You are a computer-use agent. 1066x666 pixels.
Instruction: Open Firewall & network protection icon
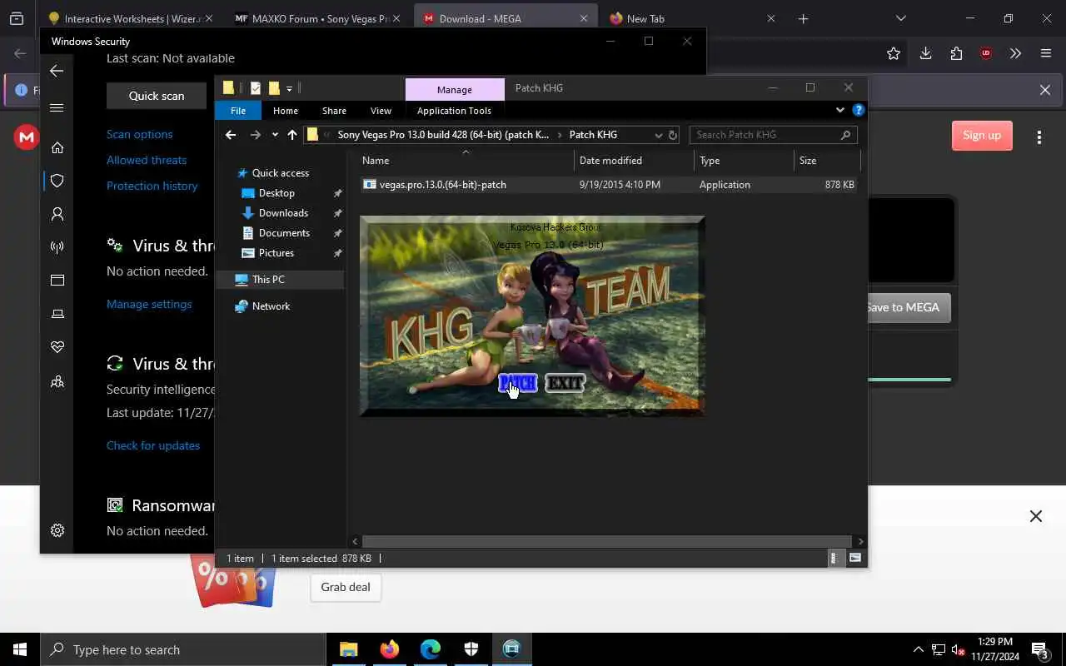(57, 247)
